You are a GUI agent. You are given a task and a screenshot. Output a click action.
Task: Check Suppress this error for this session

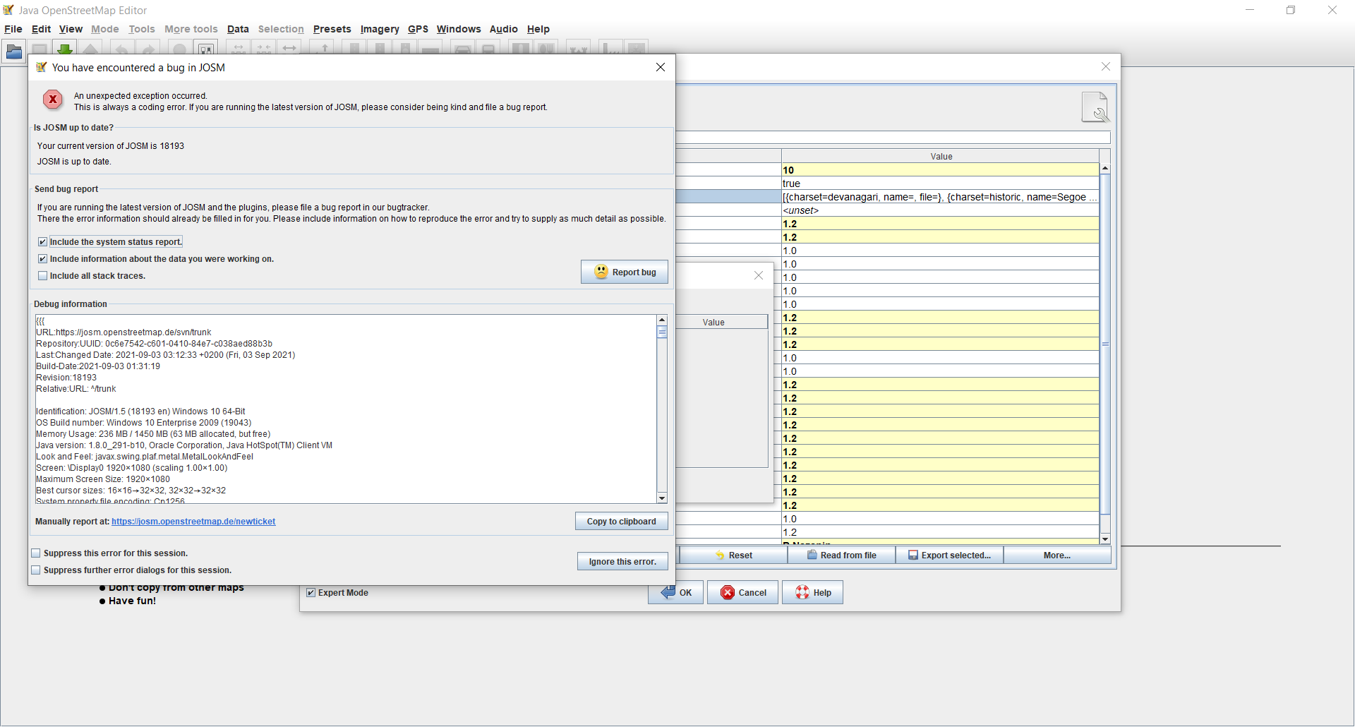point(36,553)
